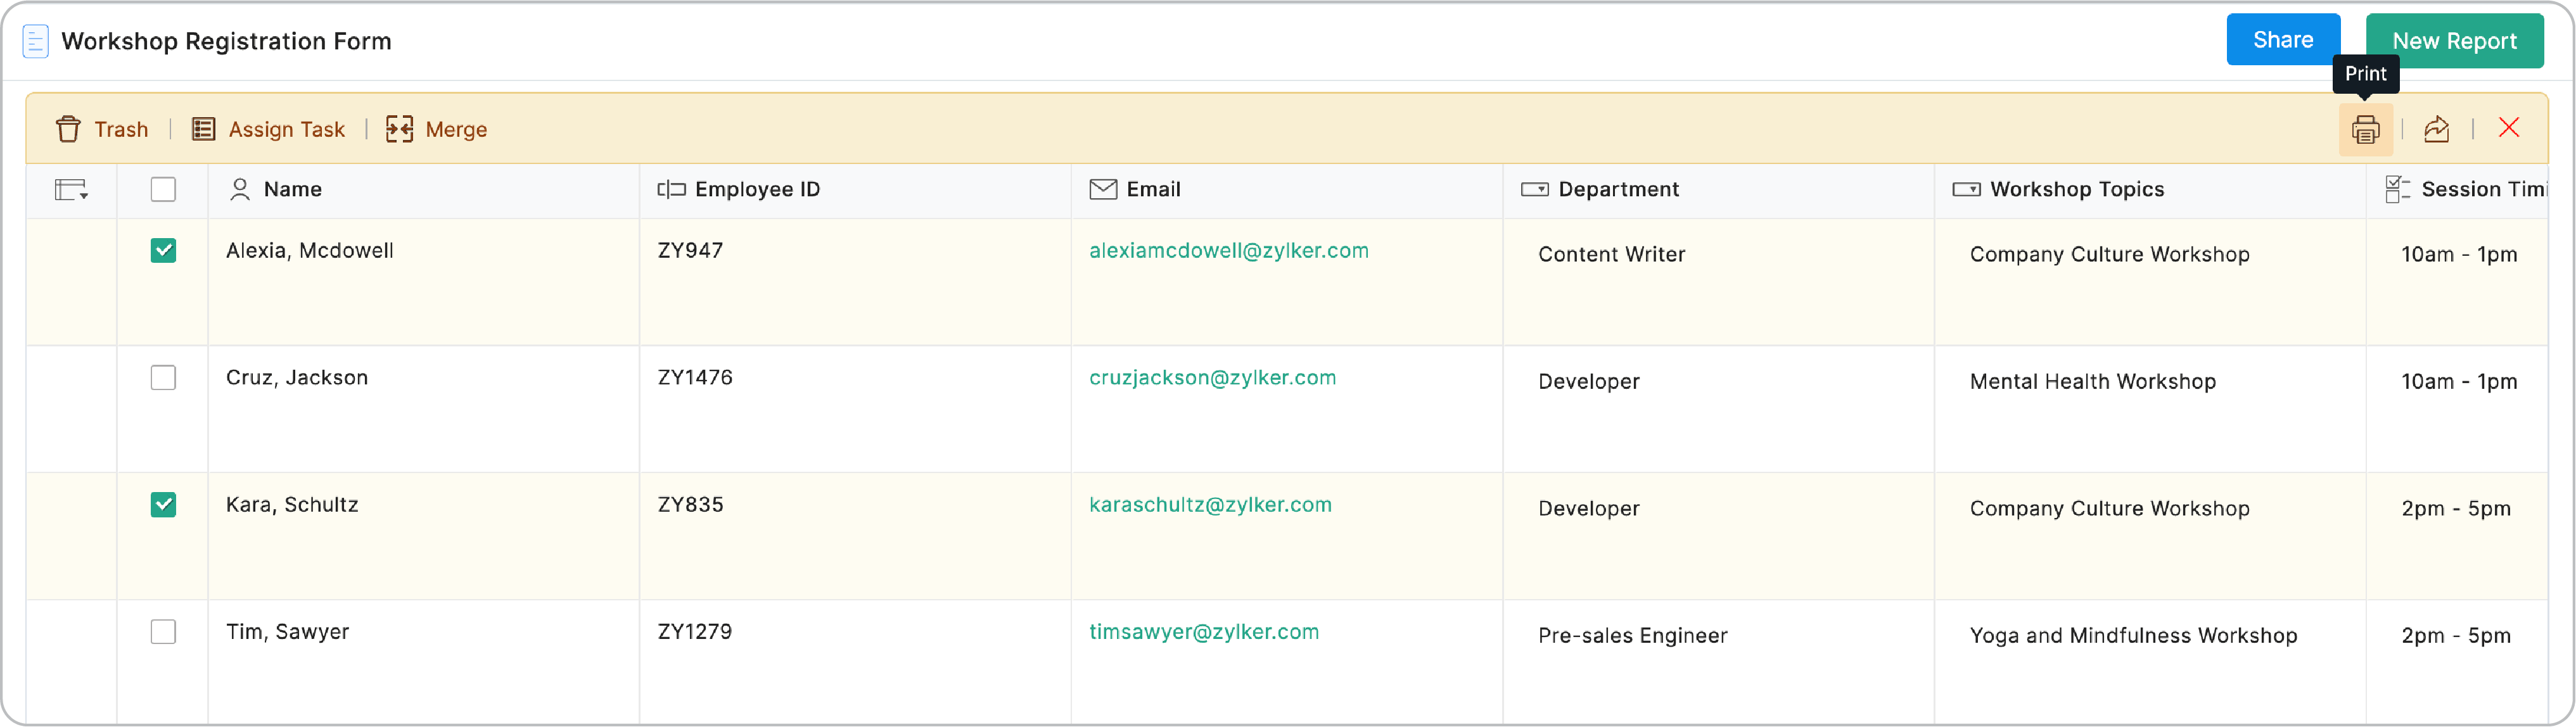Screen dimensions: 2576x727
Task: Click the export/share record icon beside Print
Action: (2437, 128)
